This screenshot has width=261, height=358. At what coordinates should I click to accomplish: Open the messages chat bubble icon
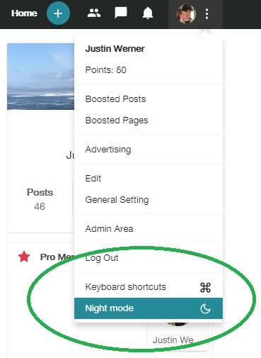point(121,13)
